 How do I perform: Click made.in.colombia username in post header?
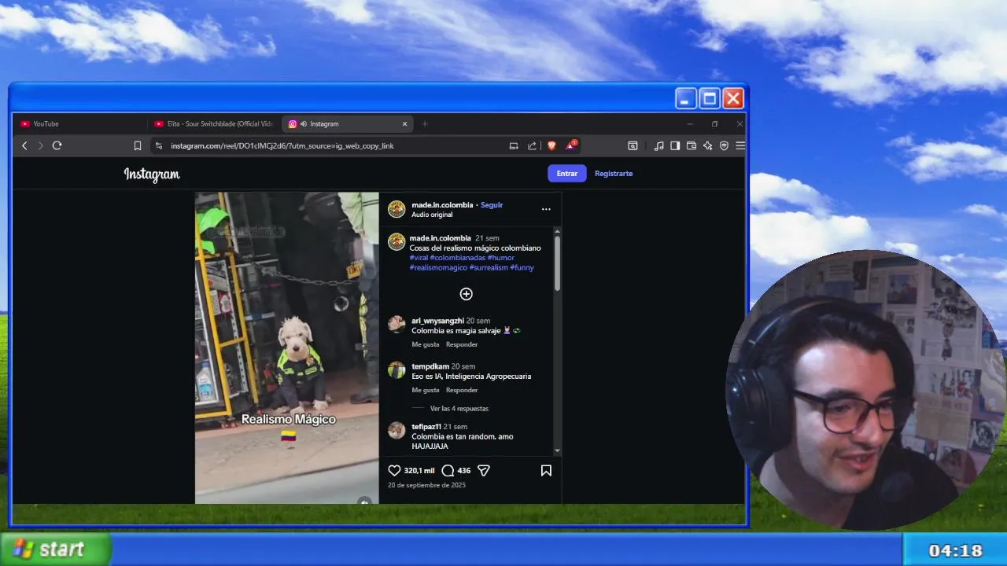(442, 205)
